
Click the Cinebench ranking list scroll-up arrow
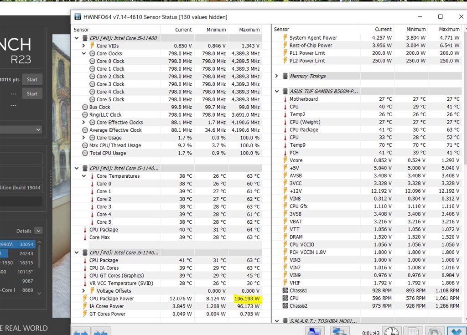pyautogui.click(x=39, y=242)
